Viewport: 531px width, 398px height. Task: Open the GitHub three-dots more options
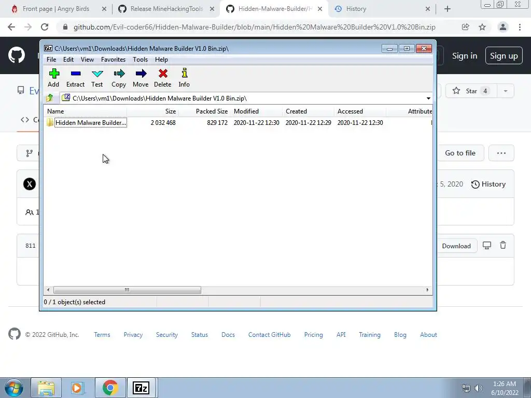501,153
